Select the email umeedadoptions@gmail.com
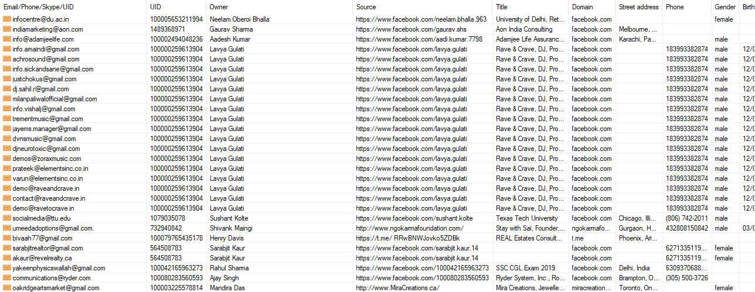The height and width of the screenshot is (292, 755). 53,228
